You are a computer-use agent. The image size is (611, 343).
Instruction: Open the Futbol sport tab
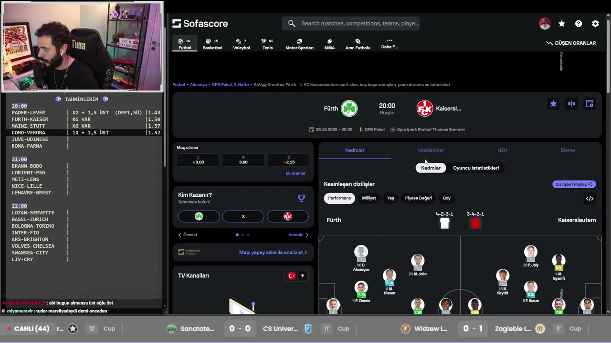coord(184,44)
